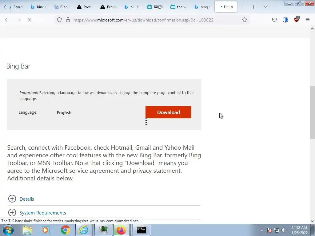The image size is (315, 236).
Task: Open Windows Explorer from the taskbar
Action: [x=27, y=230]
